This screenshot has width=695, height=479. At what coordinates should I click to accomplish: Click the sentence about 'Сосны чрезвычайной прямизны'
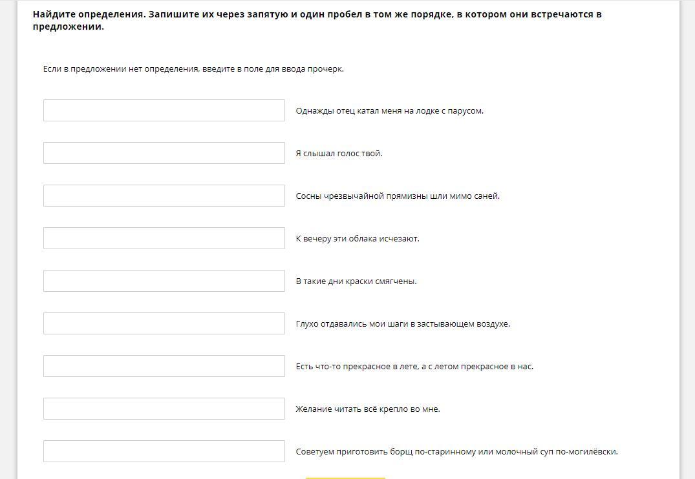(x=398, y=196)
